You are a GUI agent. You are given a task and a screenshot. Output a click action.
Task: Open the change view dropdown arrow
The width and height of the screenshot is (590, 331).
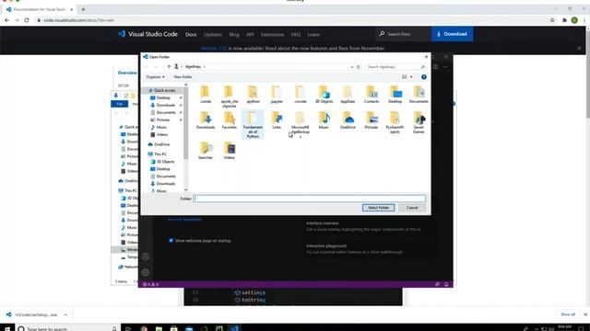tap(411, 77)
